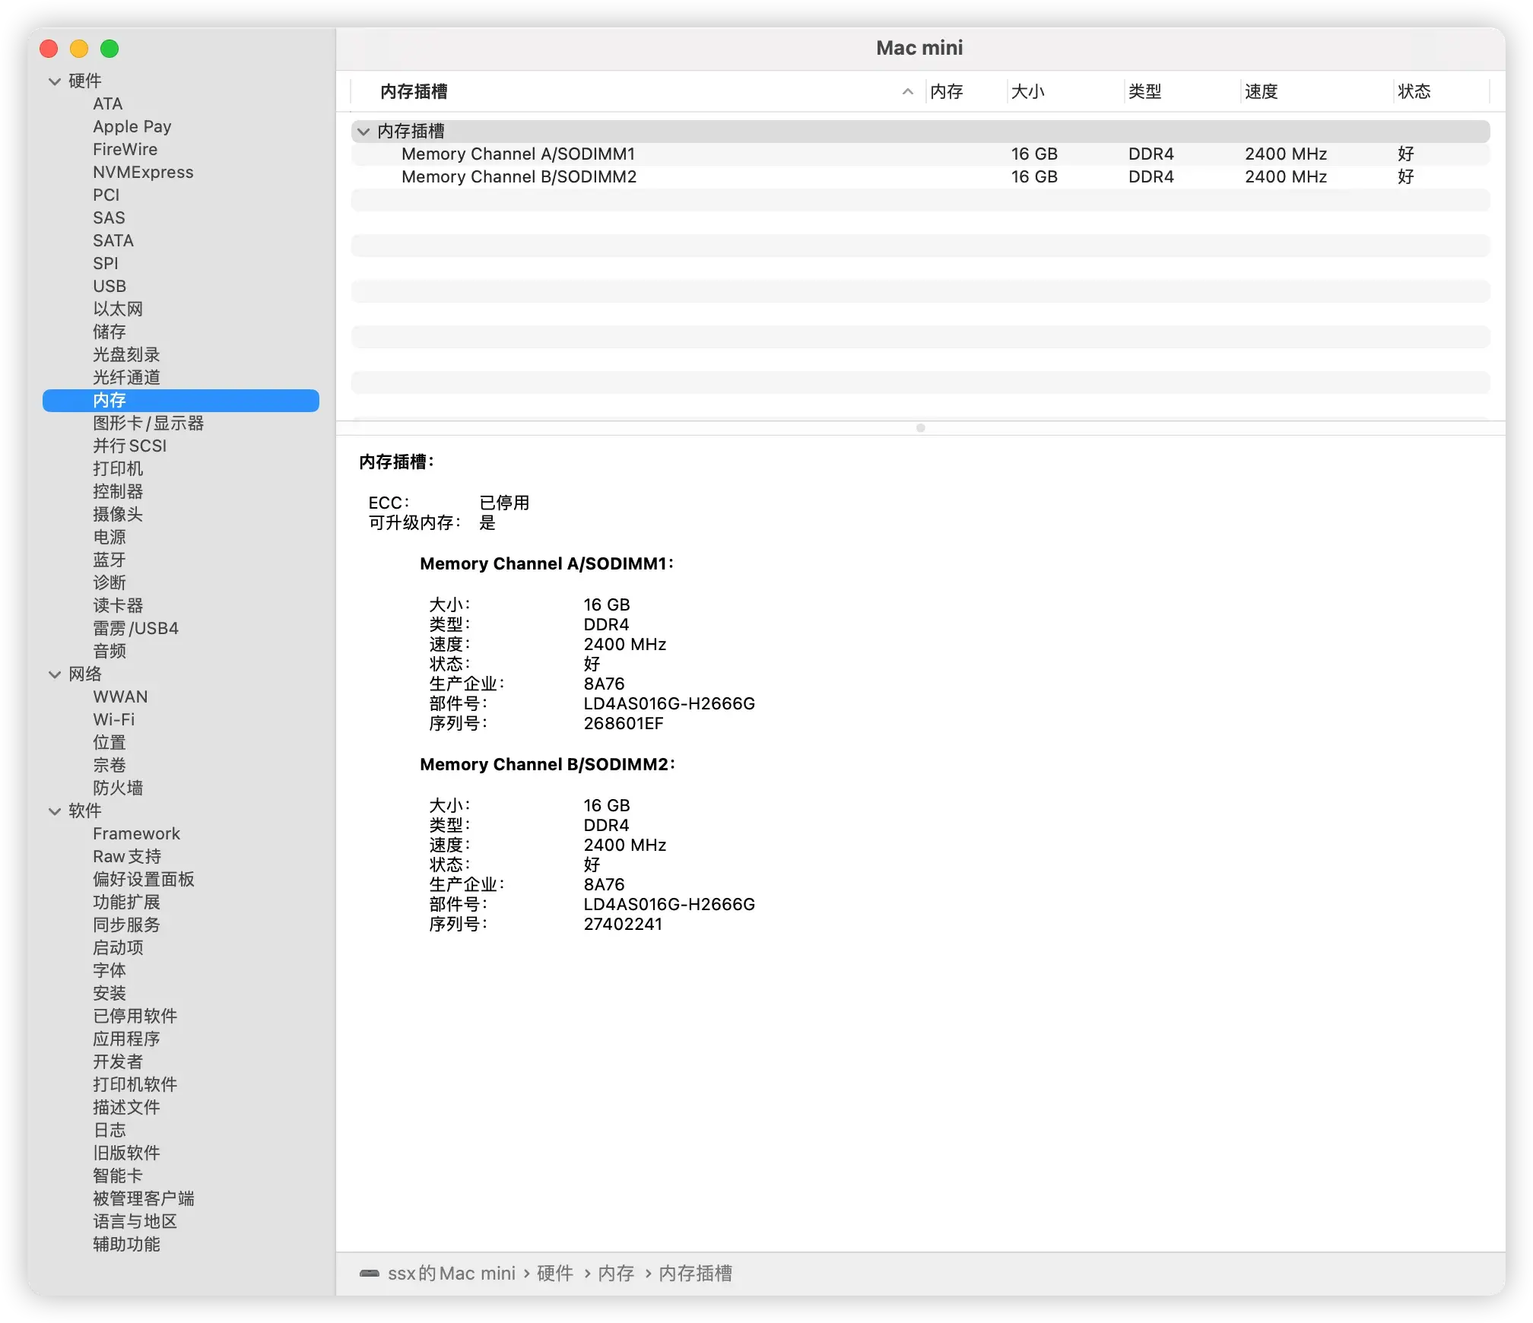Viewport: 1533px width, 1323px height.
Task: Collapse the 内存插槽 row disclosure triangle
Action: point(363,132)
